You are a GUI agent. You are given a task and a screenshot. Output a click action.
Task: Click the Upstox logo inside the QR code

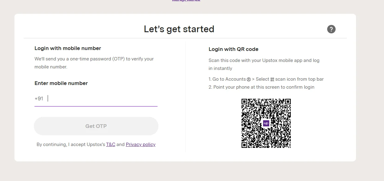[266, 123]
